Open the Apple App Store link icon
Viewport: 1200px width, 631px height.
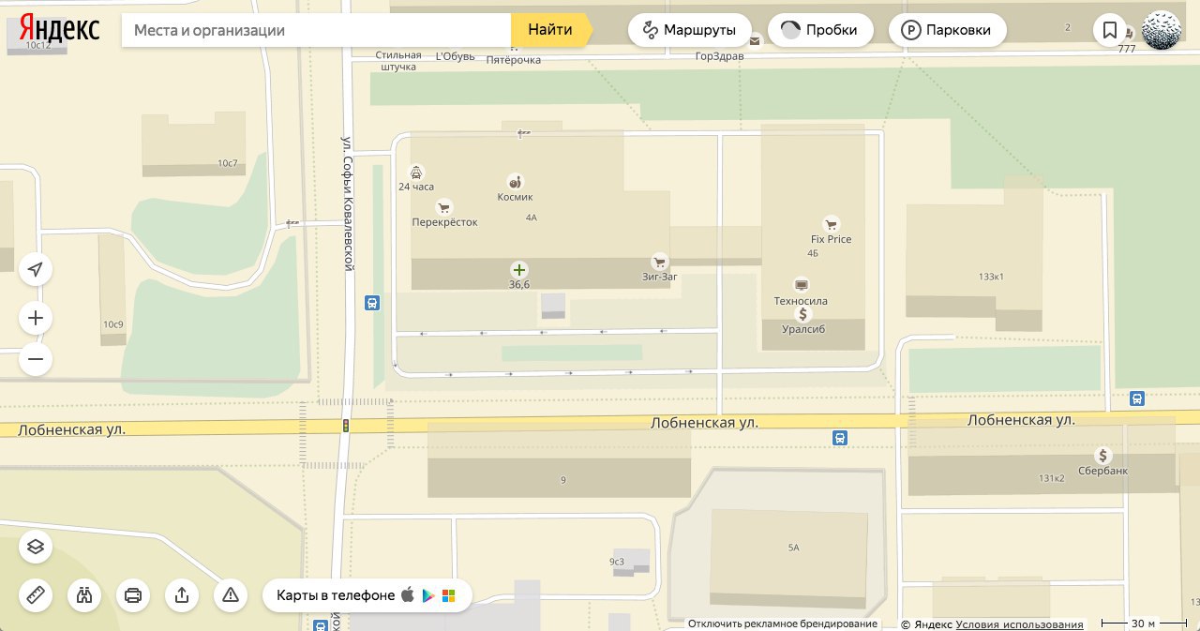coord(408,594)
